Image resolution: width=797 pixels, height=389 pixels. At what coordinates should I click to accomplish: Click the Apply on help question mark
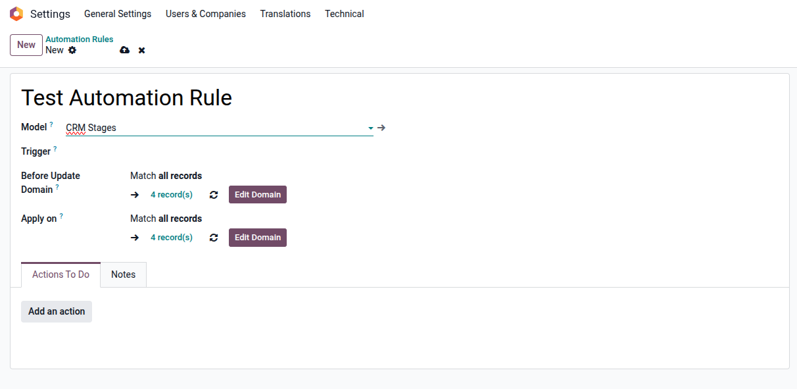point(61,216)
